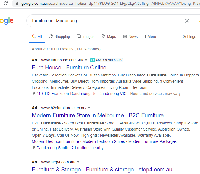Open the Maps results tab
This screenshot has width=200, height=174.
pos(108,36)
